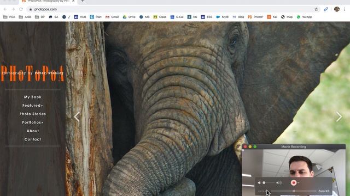This screenshot has width=350, height=196.
Task: Click the high volume speaker icon
Action: 279,183
